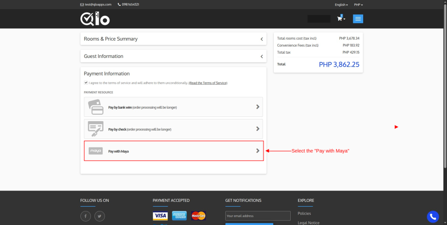
Task: Toggle the terms of service agreement checkbox
Action: 86,82
